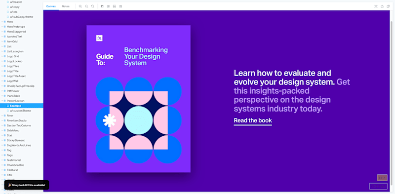Click the pink badge in the canvas corner
The image size is (395, 194).
pos(382,178)
